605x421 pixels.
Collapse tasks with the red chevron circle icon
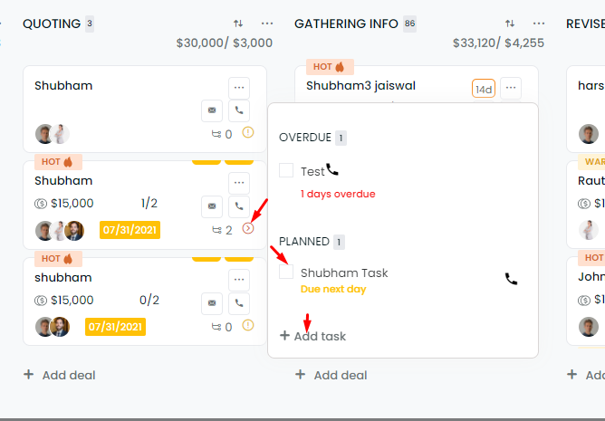(248, 228)
